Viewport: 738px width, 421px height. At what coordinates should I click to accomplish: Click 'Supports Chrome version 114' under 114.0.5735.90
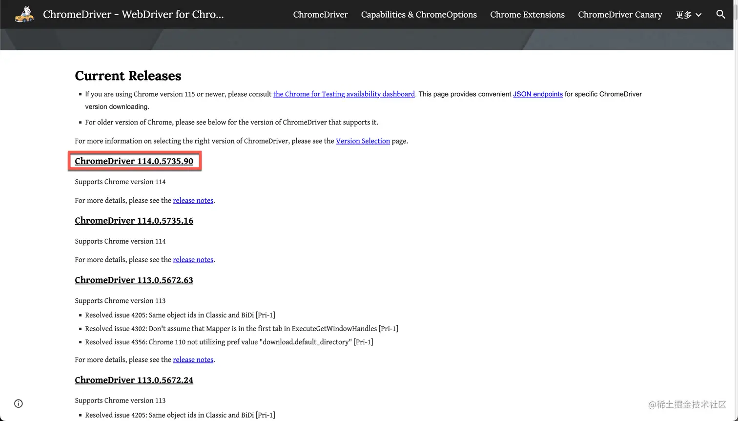pos(120,182)
